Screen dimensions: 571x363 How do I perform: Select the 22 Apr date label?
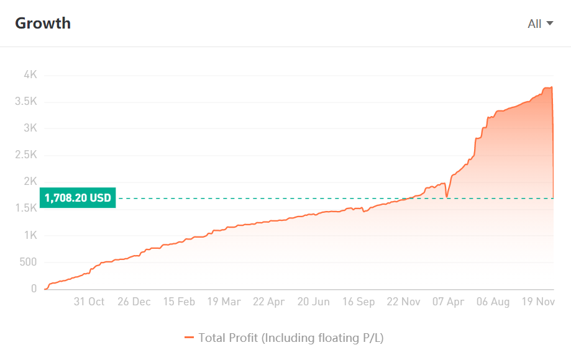point(268,302)
